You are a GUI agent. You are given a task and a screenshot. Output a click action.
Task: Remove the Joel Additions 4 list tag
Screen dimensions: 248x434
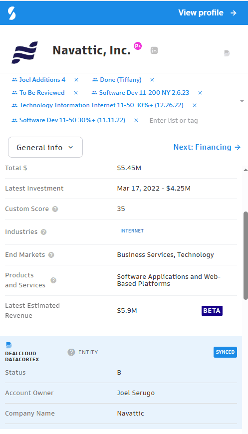76,80
